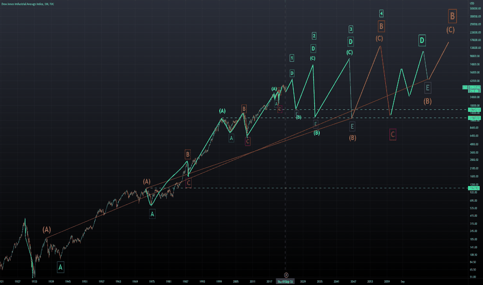Click the event marker icon above the time axis
This screenshot has height=285, width=483.
(x=286, y=275)
